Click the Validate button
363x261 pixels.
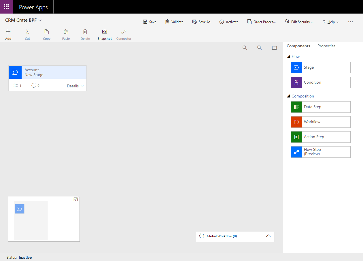174,22
